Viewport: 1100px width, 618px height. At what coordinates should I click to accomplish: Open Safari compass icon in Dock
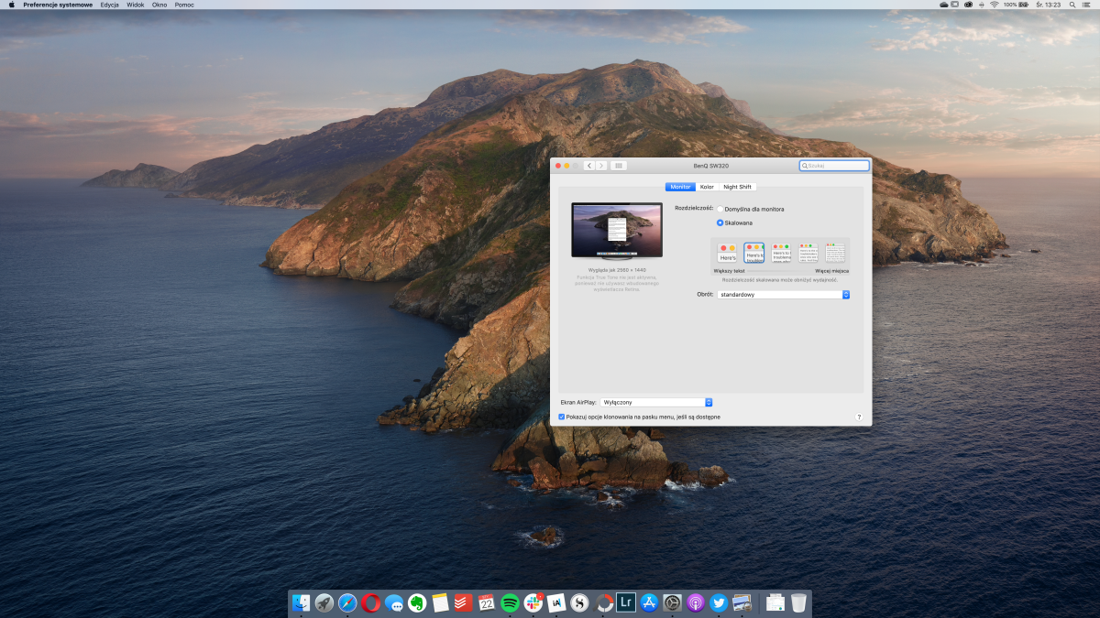point(347,602)
